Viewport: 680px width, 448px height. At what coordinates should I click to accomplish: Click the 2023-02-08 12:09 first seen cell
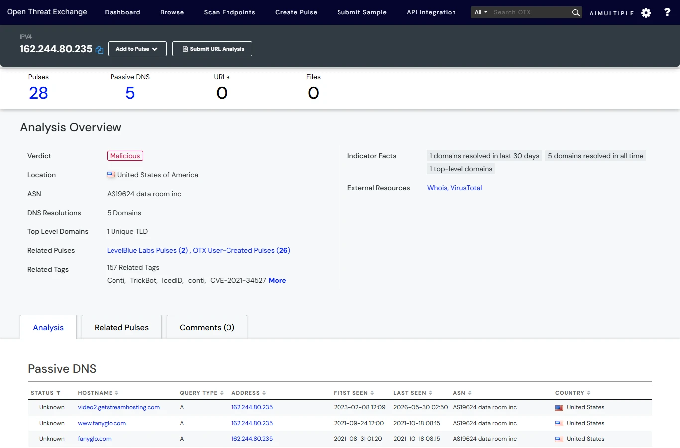pos(359,407)
